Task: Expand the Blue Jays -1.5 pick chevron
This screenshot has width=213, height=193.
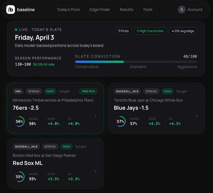Action: 197,116
